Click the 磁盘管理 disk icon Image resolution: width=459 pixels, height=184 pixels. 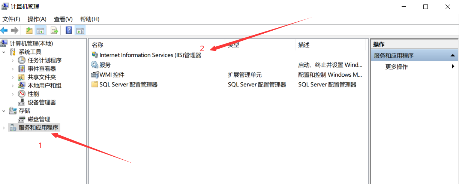tap(22, 119)
